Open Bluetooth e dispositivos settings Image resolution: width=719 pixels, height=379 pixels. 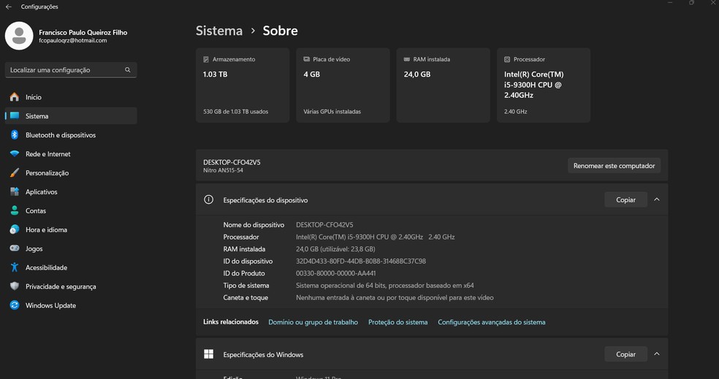pyautogui.click(x=60, y=135)
